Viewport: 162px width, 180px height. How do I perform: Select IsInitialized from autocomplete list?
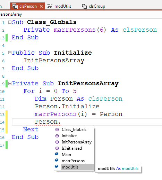point(72,148)
